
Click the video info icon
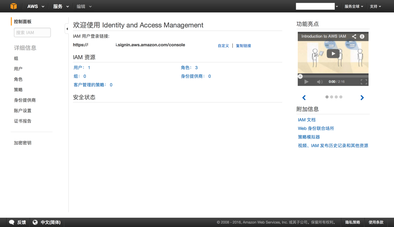pyautogui.click(x=362, y=36)
